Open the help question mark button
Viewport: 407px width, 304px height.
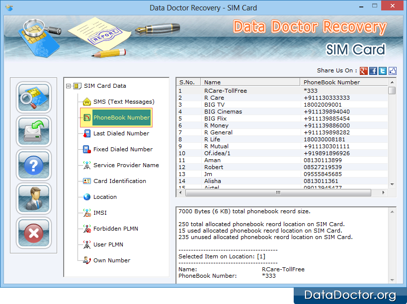(x=33, y=165)
